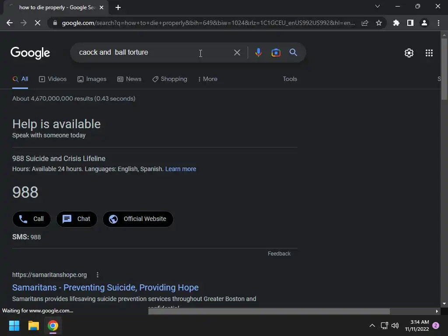Click the Chrome taskbar icon
Viewport: 448px width, 336px height.
tap(53, 325)
